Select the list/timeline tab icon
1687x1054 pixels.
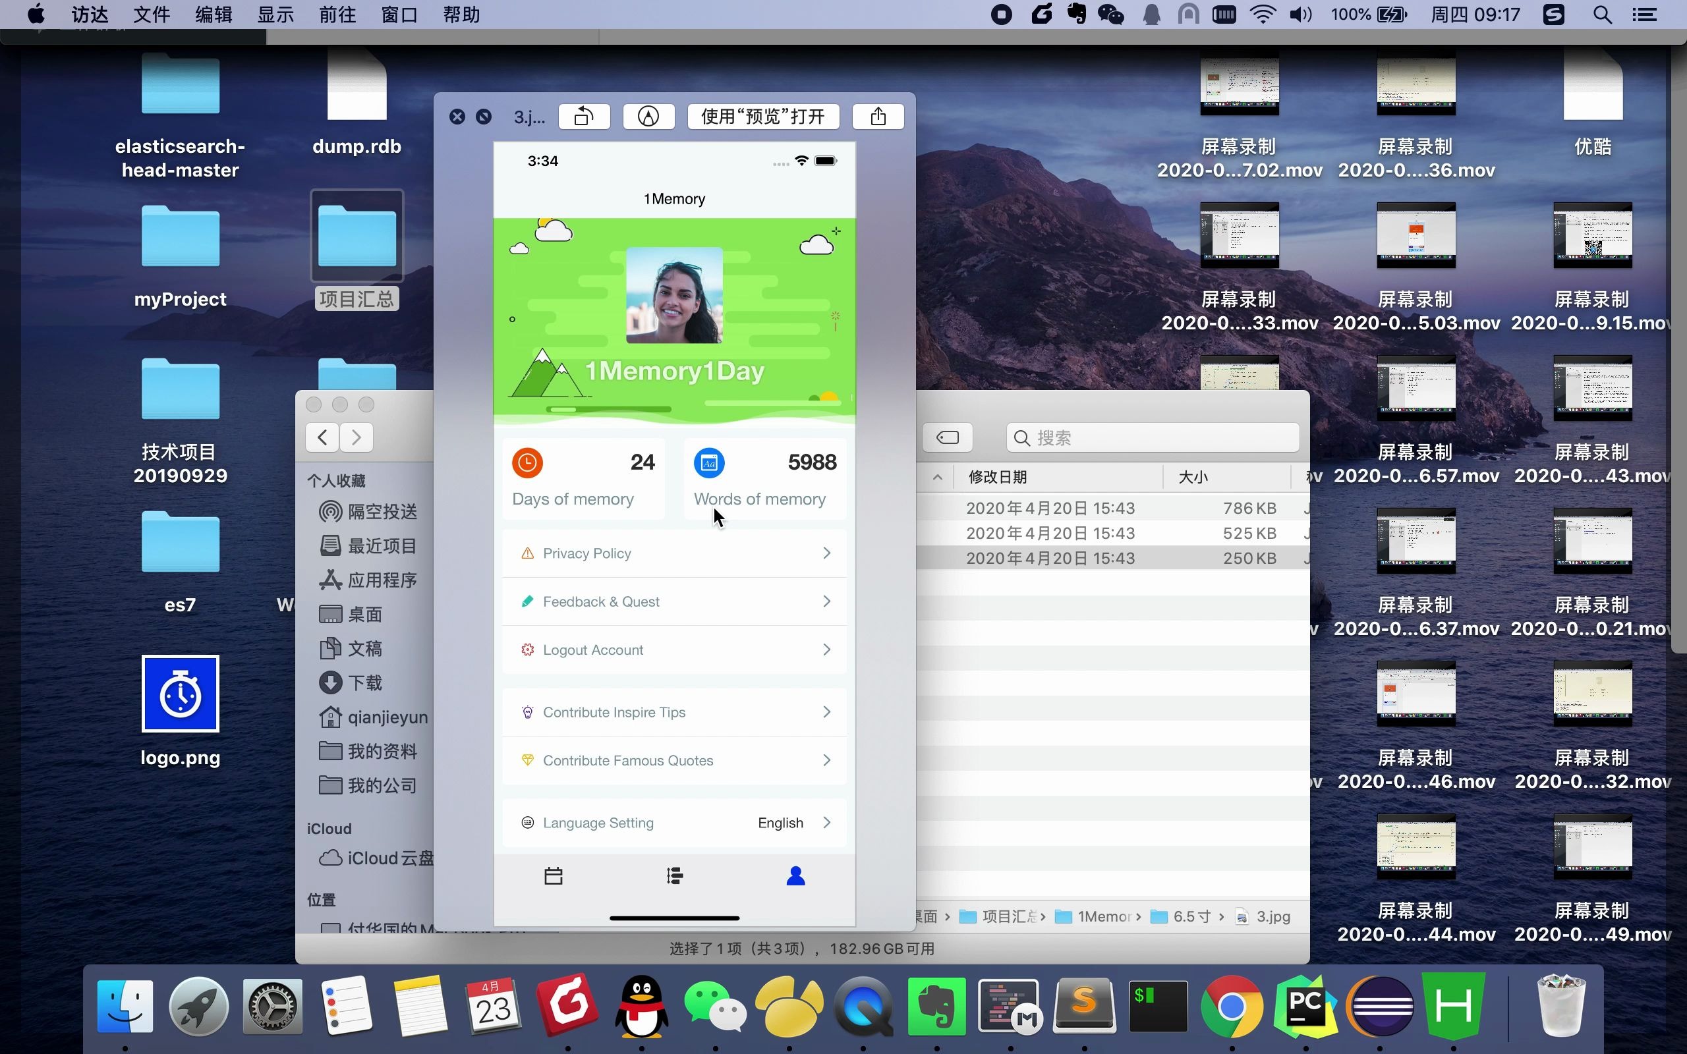pyautogui.click(x=674, y=875)
